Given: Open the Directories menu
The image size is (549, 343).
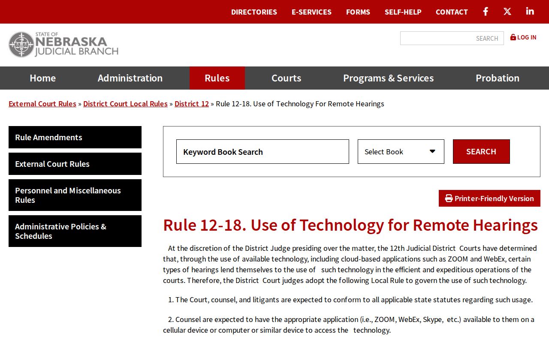Looking at the screenshot, I should click(x=254, y=12).
